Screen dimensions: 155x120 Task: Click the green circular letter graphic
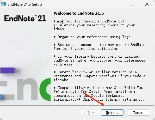click(x=45, y=89)
